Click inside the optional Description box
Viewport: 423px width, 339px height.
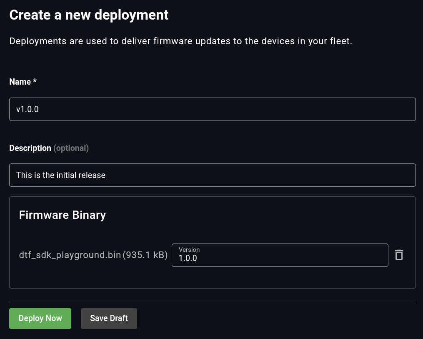(x=213, y=175)
